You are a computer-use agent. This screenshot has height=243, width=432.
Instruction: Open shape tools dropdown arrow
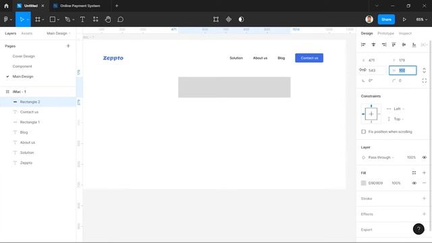pyautogui.click(x=58, y=20)
